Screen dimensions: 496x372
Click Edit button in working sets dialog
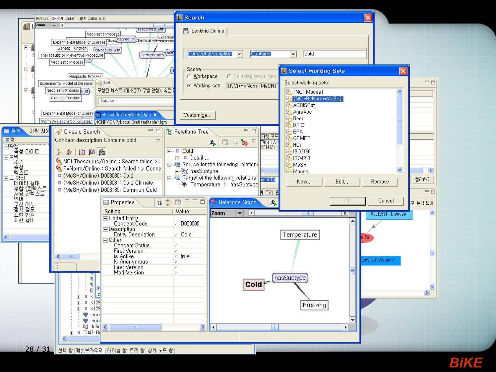[342, 182]
